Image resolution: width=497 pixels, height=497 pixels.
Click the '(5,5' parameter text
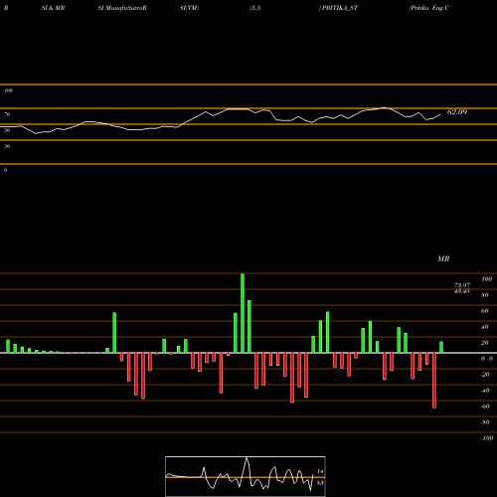[255, 8]
